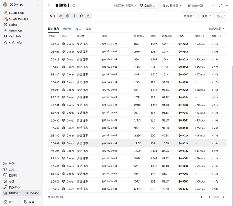This screenshot has width=233, height=206.
Task: Open 全部状态码 status dropdown
Action: [216, 28]
